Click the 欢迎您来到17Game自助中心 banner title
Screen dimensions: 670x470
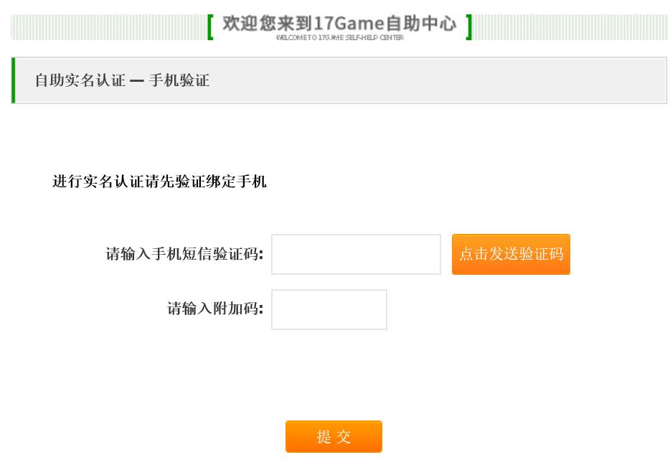[x=340, y=23]
